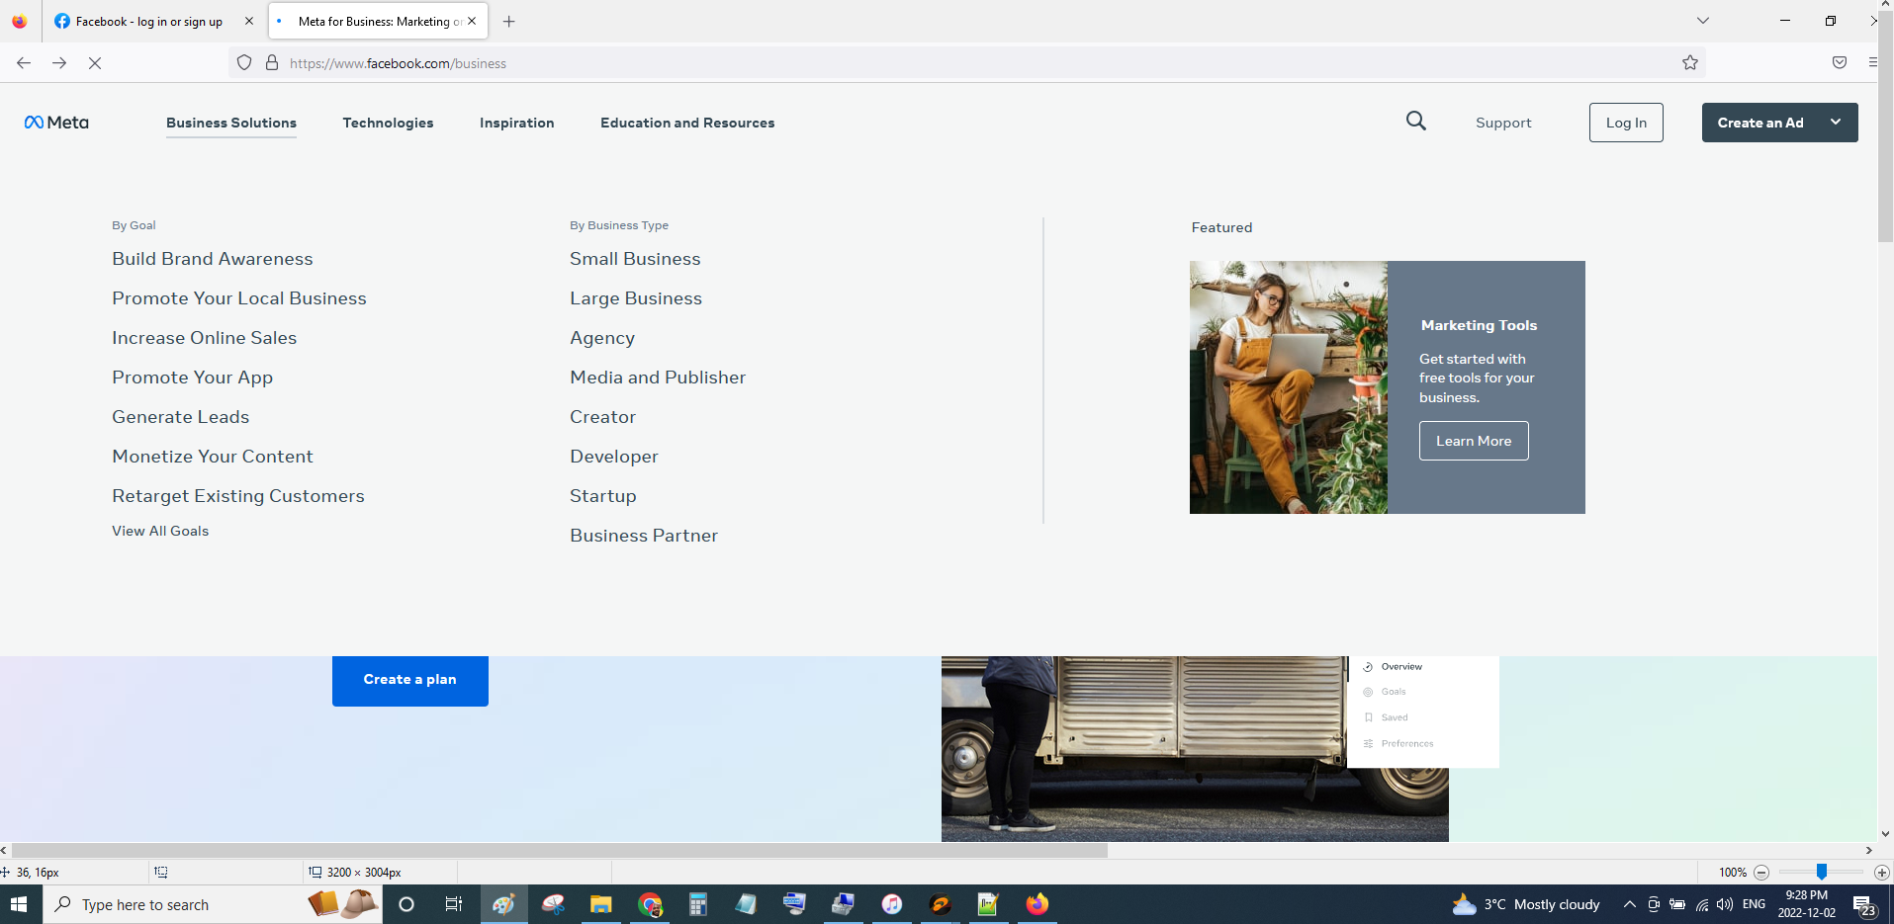Bookmark this page with the star icon
This screenshot has width=1894, height=924.
[1690, 63]
